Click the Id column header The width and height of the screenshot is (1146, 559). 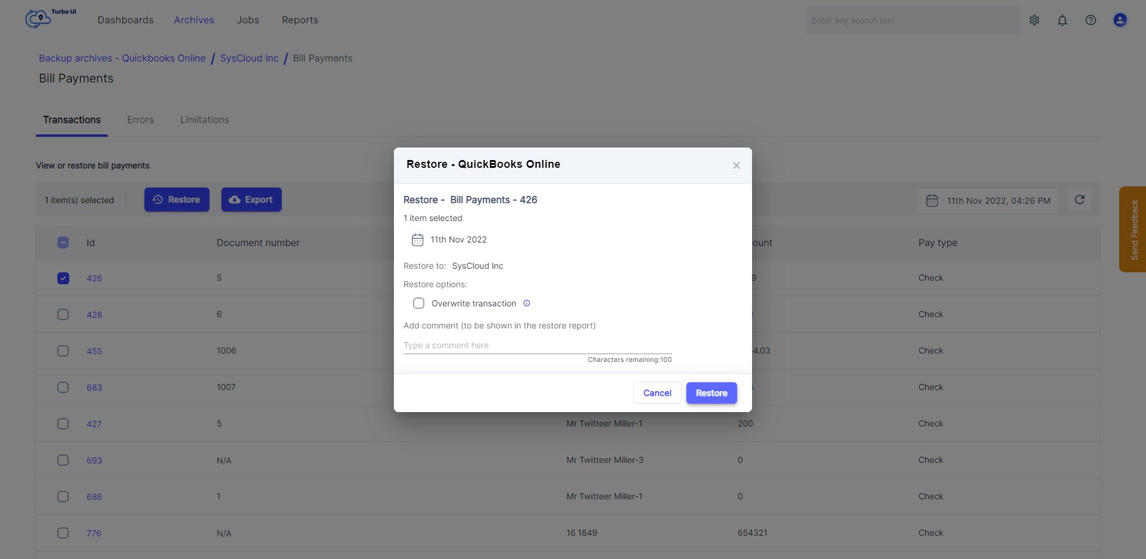click(91, 242)
